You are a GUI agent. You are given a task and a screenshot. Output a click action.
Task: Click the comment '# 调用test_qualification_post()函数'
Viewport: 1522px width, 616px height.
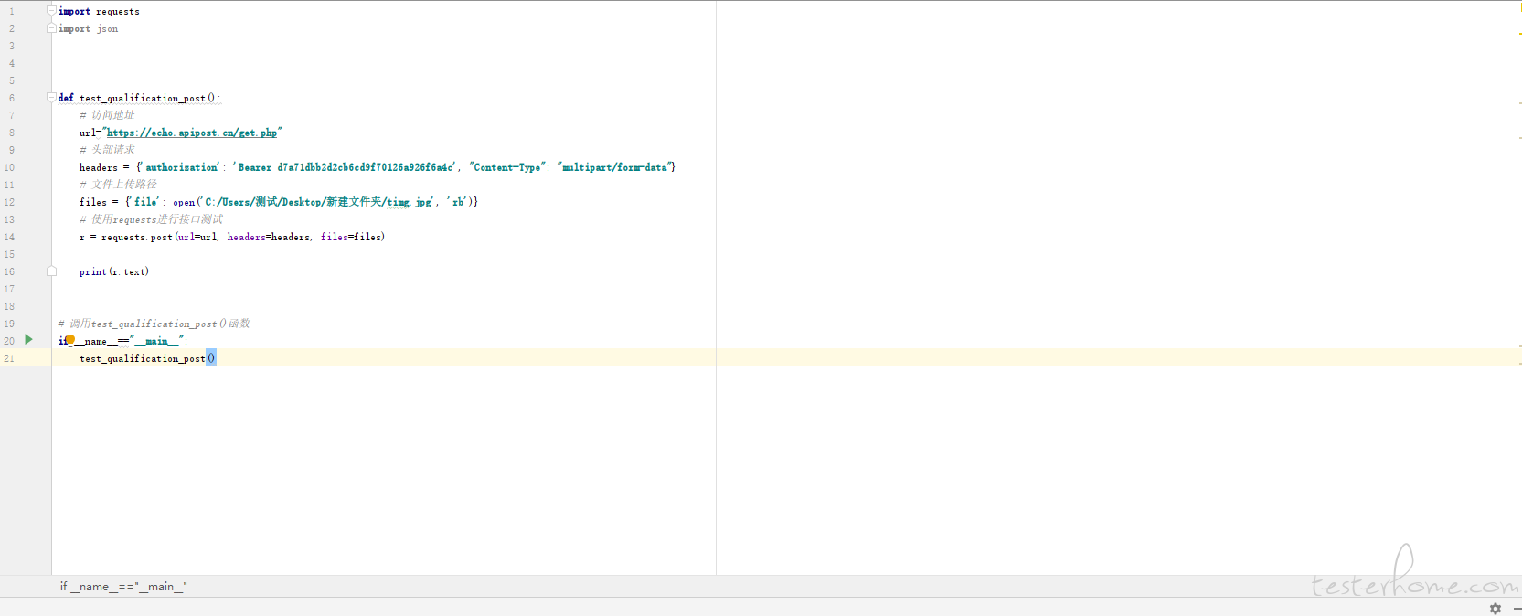(154, 324)
